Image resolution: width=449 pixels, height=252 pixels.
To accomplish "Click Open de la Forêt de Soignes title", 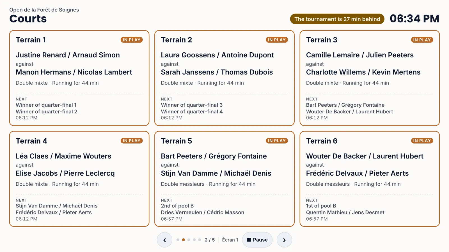I will [x=44, y=10].
